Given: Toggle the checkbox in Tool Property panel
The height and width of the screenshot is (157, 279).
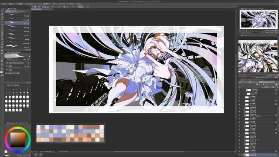Looking at the screenshot, I should point(26,70).
